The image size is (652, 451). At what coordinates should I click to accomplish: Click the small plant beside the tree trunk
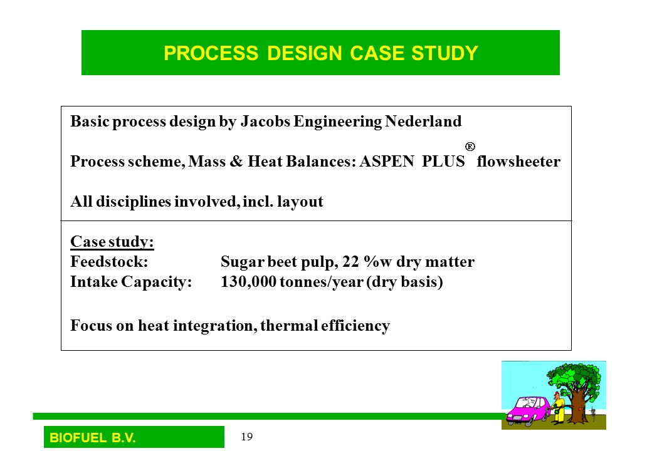[x=593, y=413]
